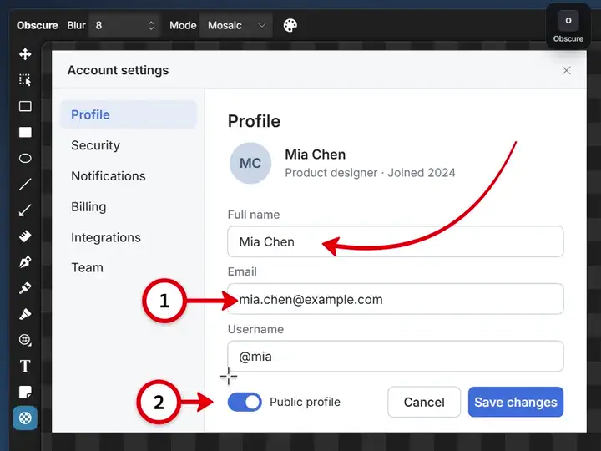Click the MC avatar circle
The width and height of the screenshot is (601, 451).
click(250, 163)
